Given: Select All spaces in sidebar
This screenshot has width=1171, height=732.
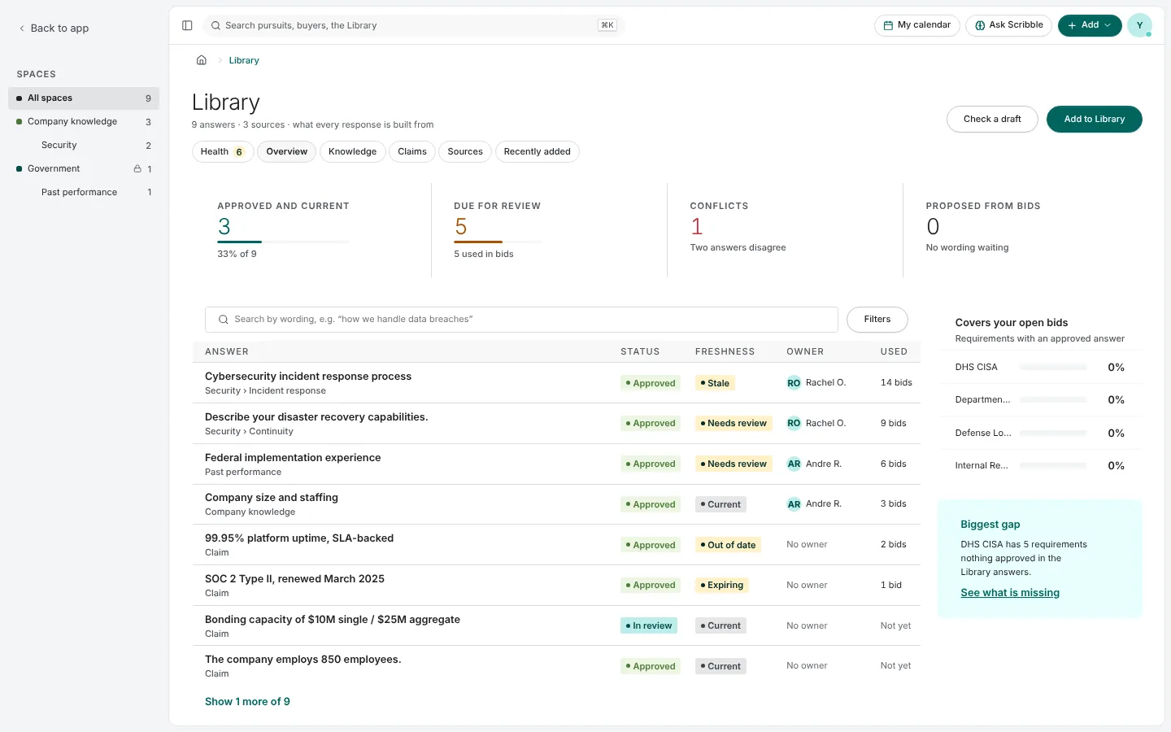Looking at the screenshot, I should (84, 98).
